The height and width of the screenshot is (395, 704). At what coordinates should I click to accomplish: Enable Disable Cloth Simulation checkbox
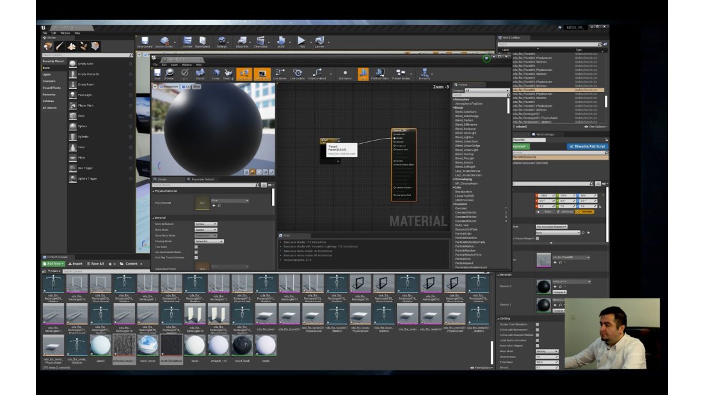(x=537, y=324)
